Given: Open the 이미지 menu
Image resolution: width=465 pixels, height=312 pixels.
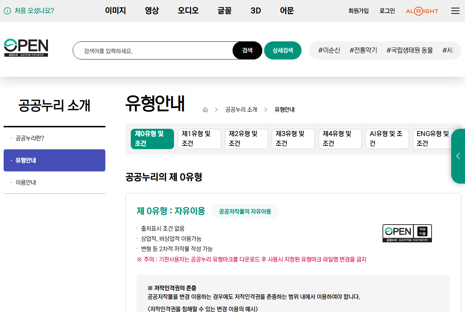Looking at the screenshot, I should (116, 11).
